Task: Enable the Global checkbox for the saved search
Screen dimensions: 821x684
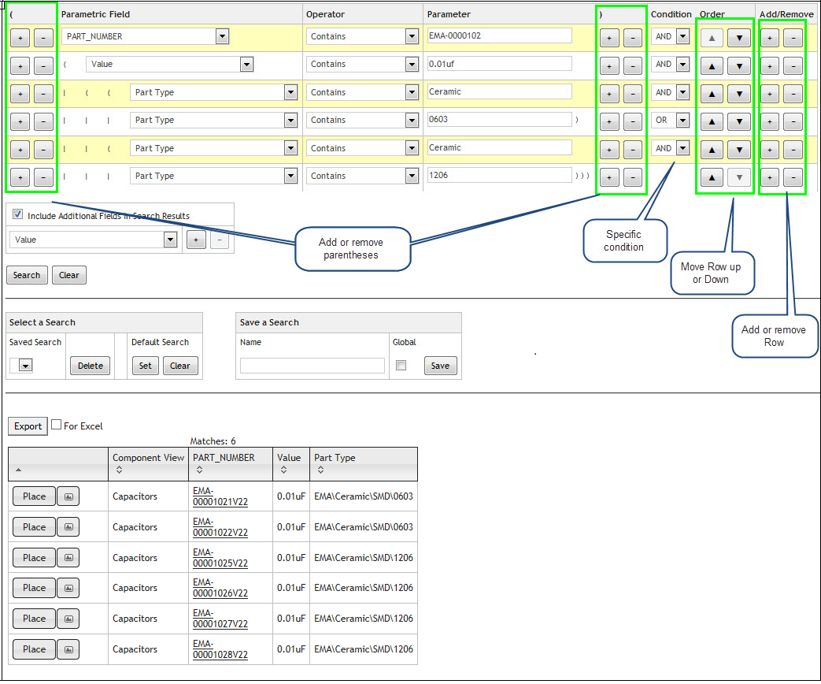Action: point(401,365)
